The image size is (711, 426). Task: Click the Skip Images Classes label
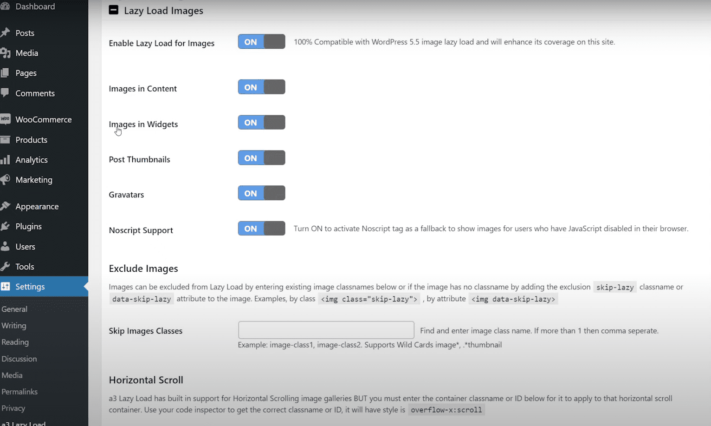pos(146,331)
